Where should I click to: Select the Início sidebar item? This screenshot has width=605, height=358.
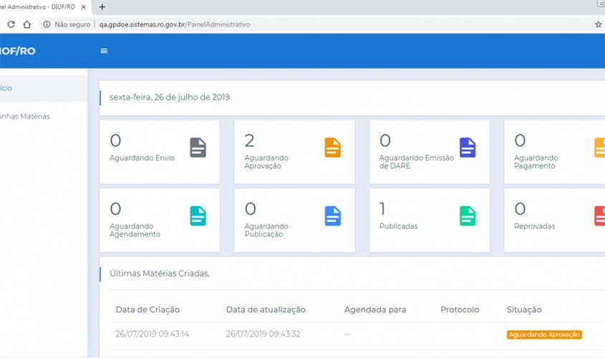pos(6,88)
